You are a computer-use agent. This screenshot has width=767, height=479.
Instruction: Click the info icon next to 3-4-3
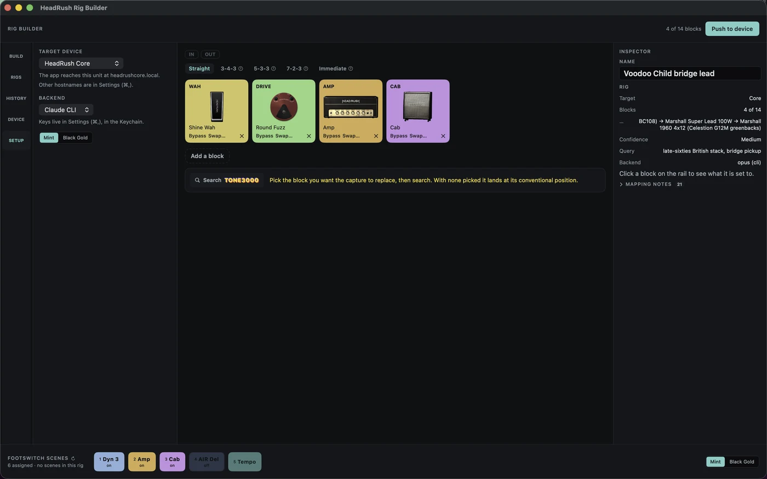point(241,68)
